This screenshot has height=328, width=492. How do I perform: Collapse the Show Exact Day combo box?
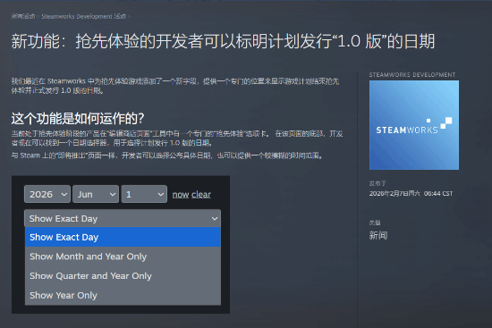[123, 218]
